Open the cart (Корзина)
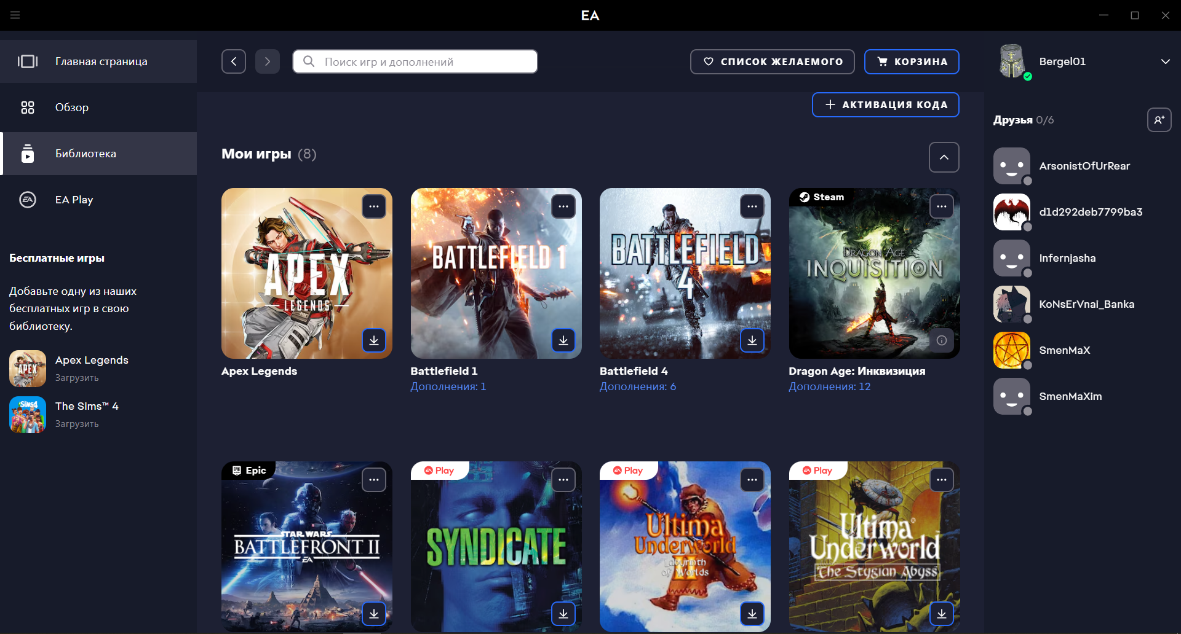The image size is (1181, 634). (x=912, y=61)
